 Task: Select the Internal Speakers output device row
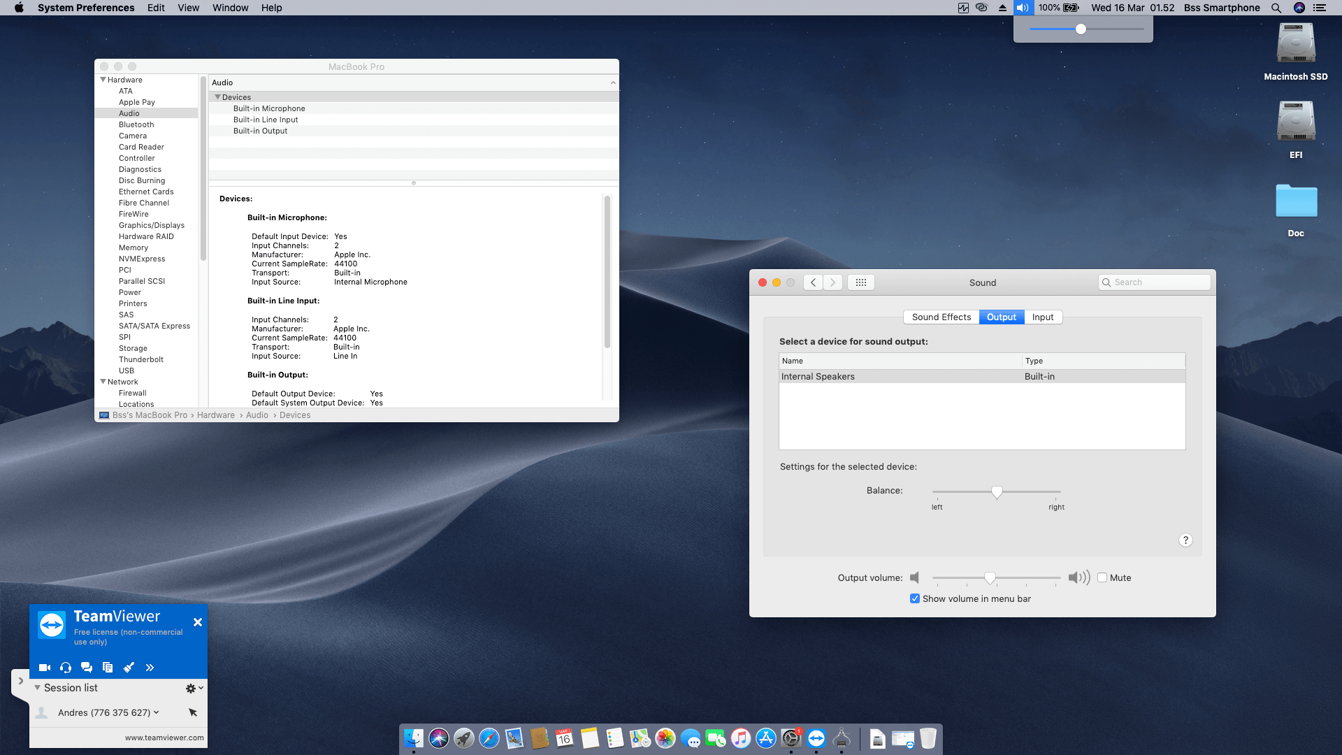click(x=982, y=376)
